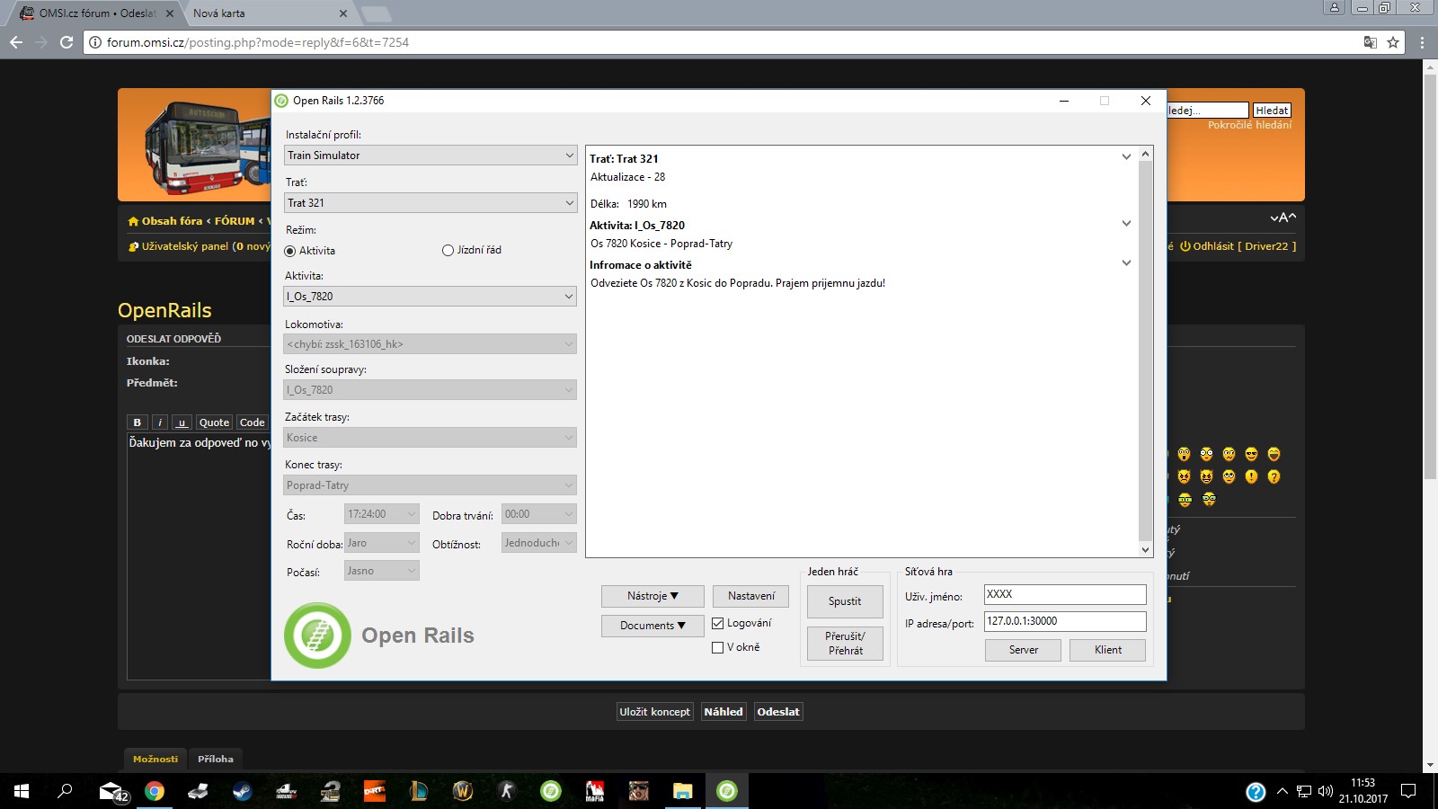
Task: Click the Odeslat button in the forum
Action: 777,712
